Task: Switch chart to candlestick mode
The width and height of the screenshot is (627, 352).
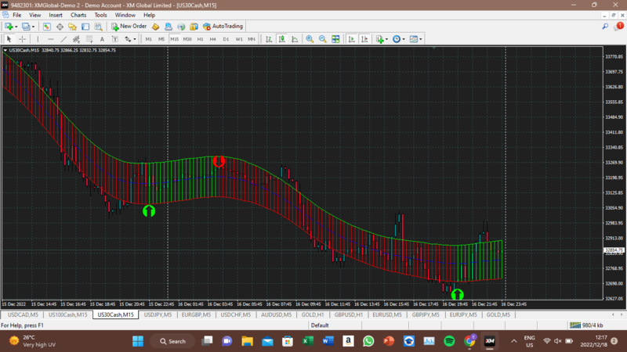Action: pos(282,39)
